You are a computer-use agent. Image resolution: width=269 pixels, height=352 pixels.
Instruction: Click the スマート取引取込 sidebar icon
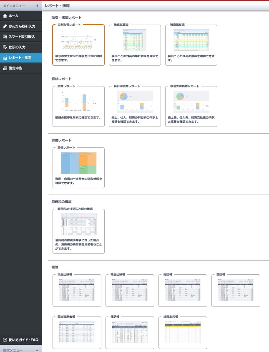pos(5,37)
